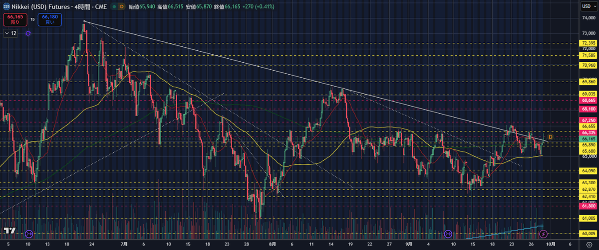The height and width of the screenshot is (250, 599).
Task: Click the Nikkei 225 symbol logo
Action: 6,6
